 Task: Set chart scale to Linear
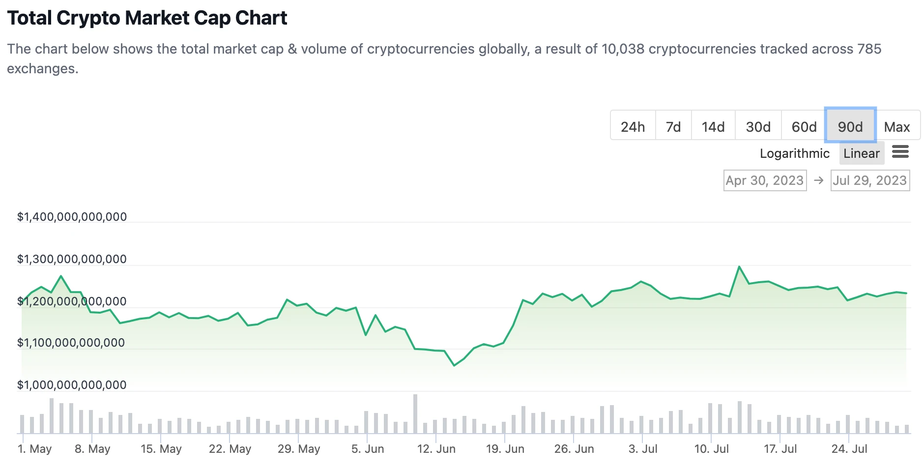[861, 153]
